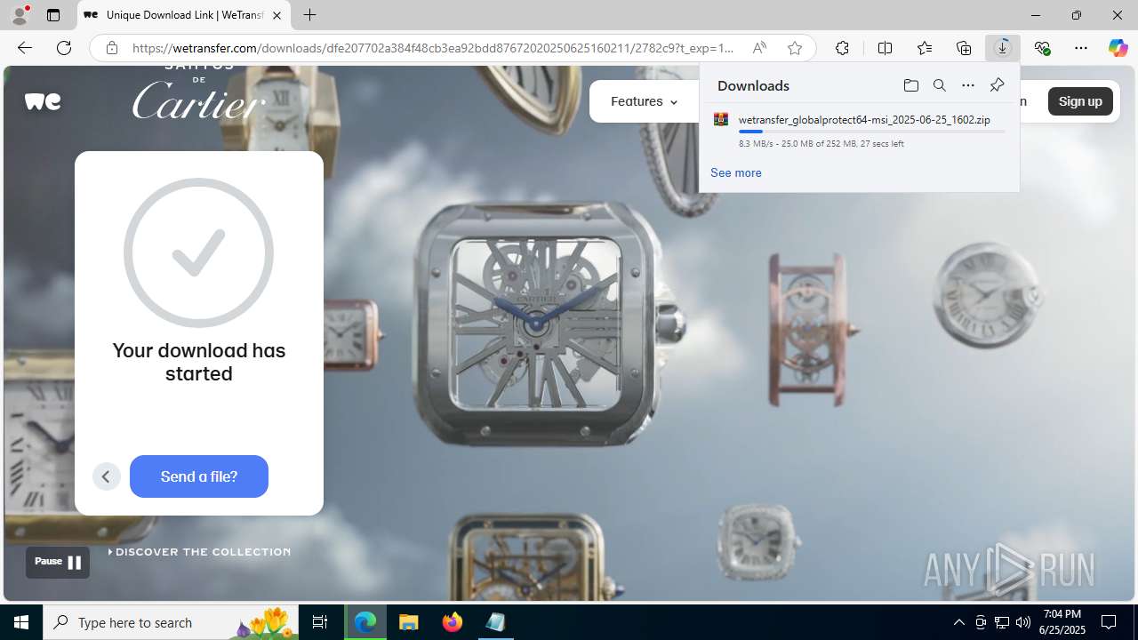
Task: Open the Extensions puzzle icon
Action: (x=842, y=48)
